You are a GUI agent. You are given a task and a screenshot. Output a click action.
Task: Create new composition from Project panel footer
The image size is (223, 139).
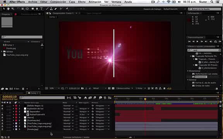[11, 89]
